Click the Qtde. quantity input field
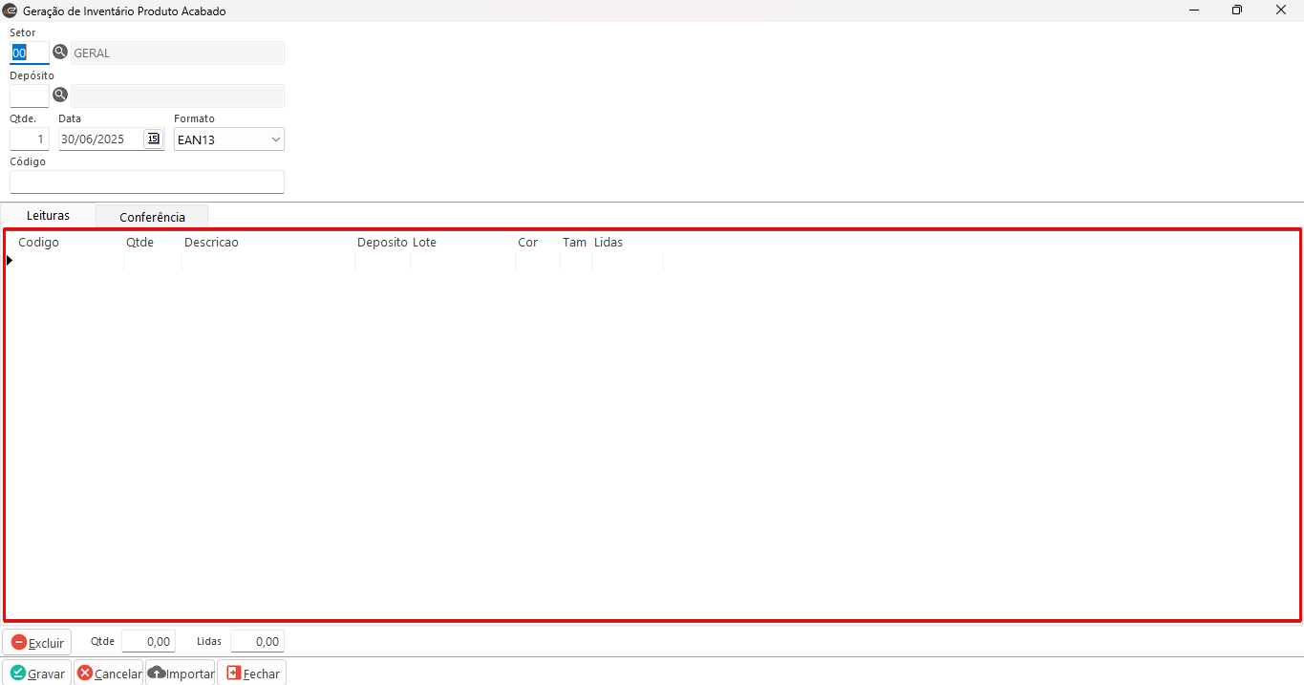This screenshot has height=685, width=1304. 29,139
